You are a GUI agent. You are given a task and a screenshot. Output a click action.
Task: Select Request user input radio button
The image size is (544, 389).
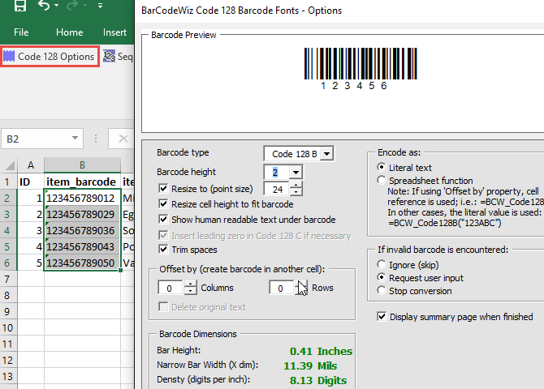tap(382, 277)
